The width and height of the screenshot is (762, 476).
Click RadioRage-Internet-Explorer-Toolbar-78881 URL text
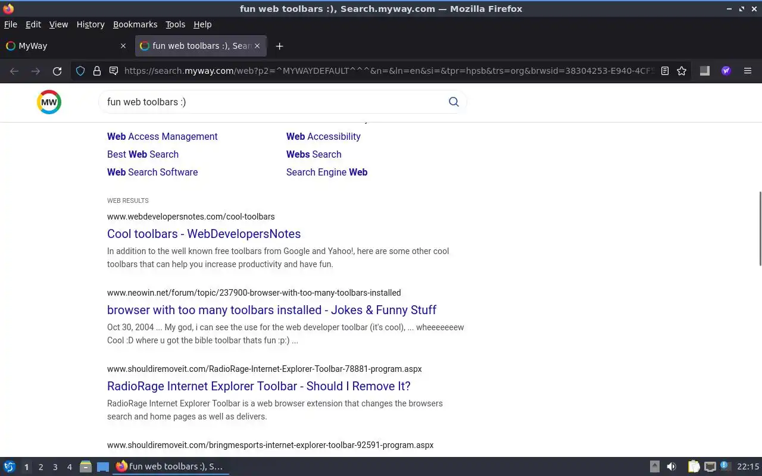[264, 369]
